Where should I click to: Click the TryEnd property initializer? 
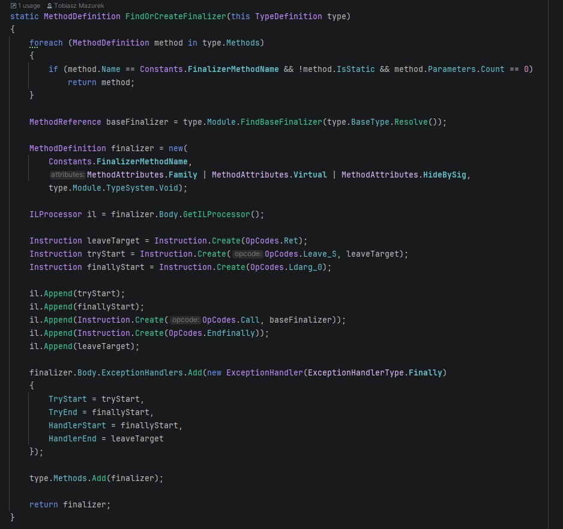(x=63, y=413)
